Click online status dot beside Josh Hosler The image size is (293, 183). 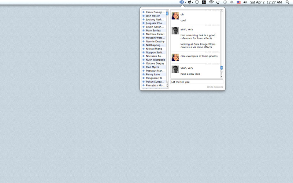pyautogui.click(x=144, y=16)
